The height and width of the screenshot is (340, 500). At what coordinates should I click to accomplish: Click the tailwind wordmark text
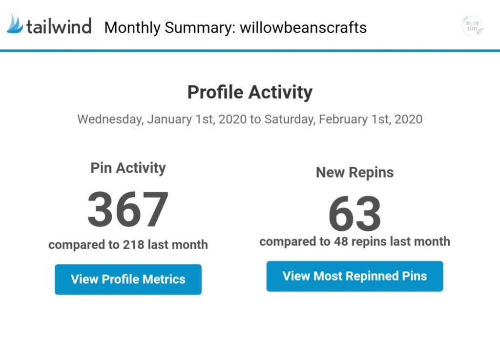(59, 26)
